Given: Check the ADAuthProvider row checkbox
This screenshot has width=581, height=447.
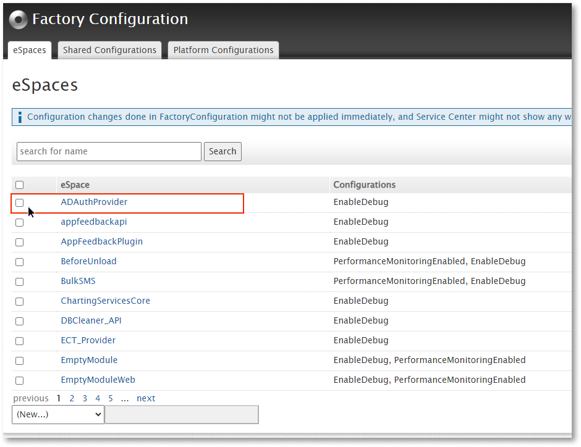Looking at the screenshot, I should [x=19, y=203].
